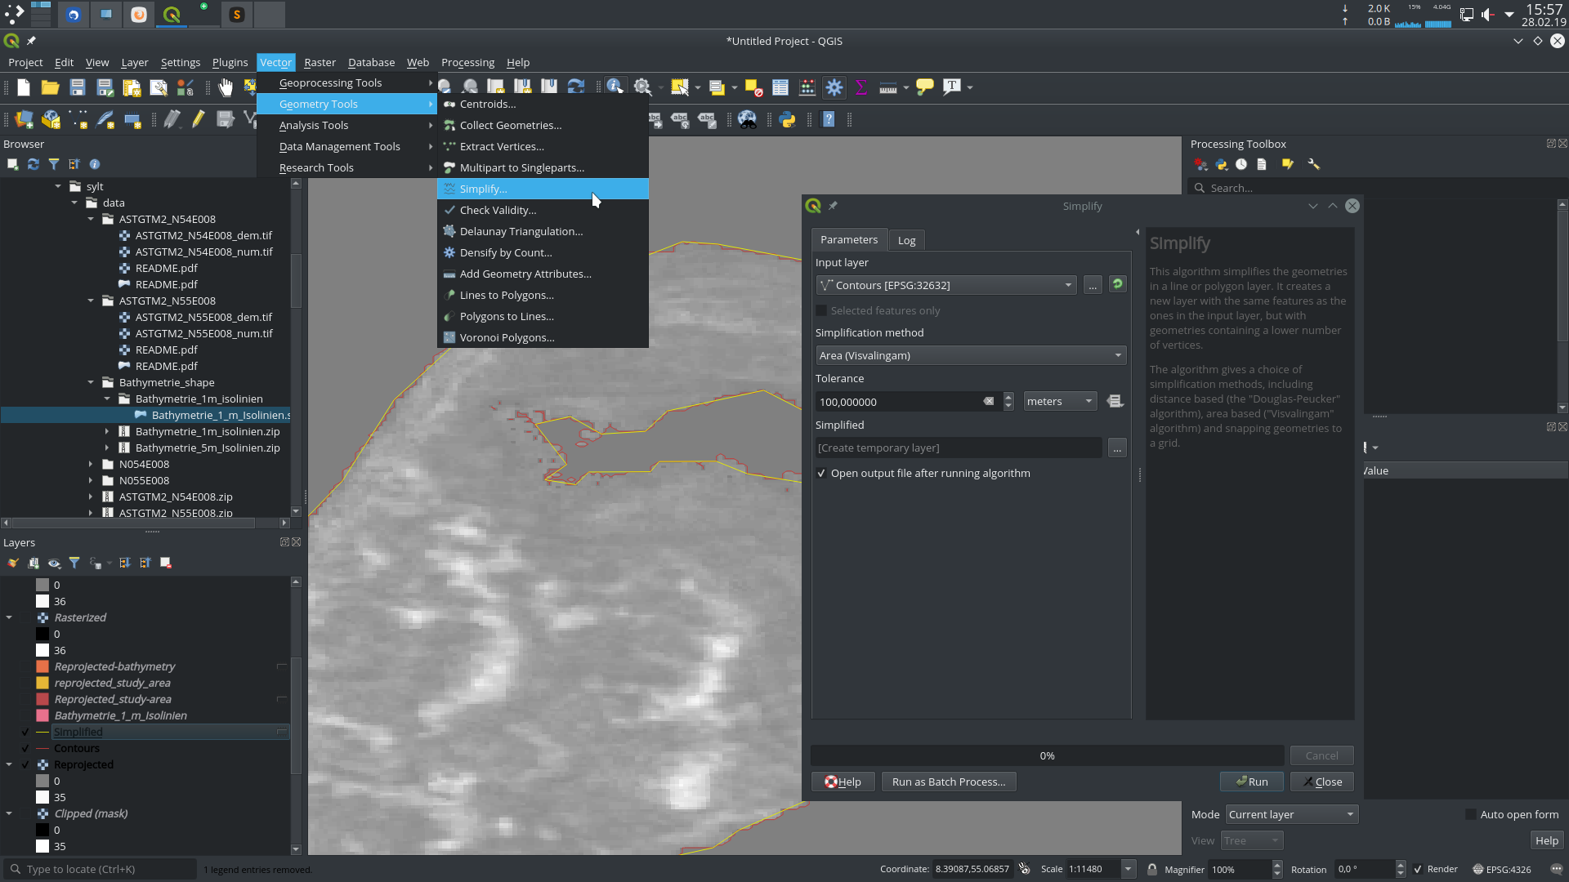1569x882 pixels.
Task: Change tolerance units from meters dropdown
Action: [1059, 401]
